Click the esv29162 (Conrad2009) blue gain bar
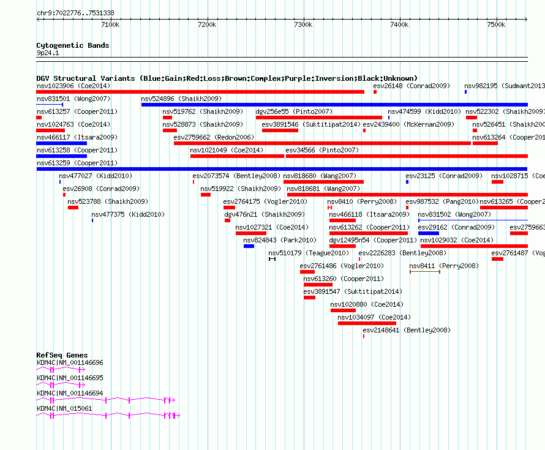This screenshot has height=450, width=545. (x=429, y=233)
